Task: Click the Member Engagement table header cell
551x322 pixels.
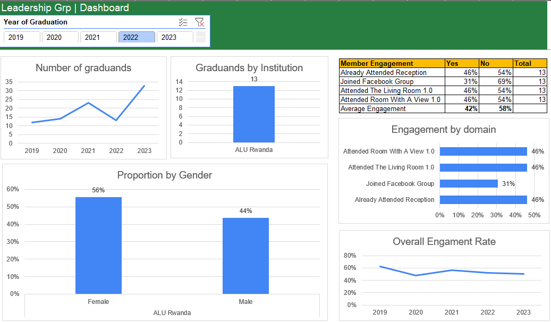Action: [392, 63]
